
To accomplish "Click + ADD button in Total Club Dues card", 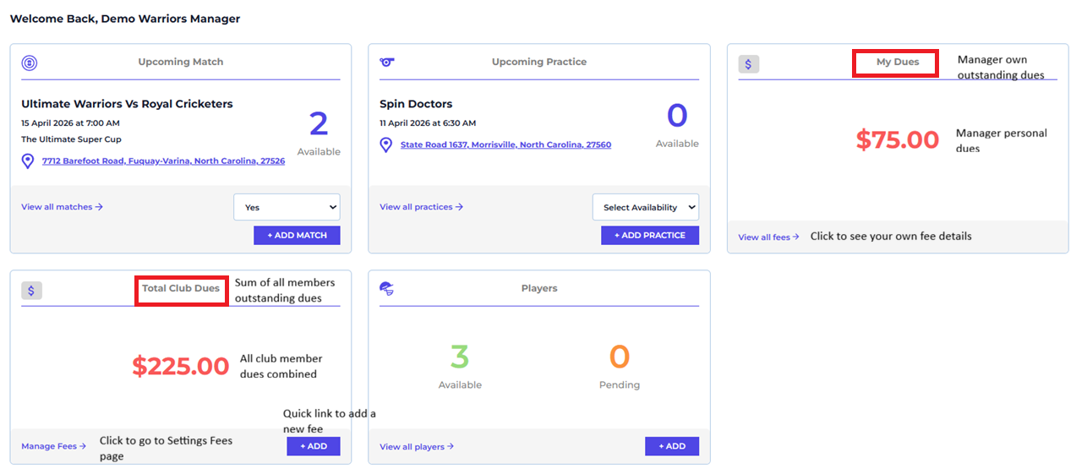I will 314,446.
